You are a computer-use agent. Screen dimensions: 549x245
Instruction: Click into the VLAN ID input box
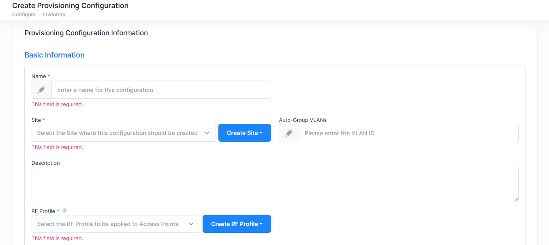point(408,133)
